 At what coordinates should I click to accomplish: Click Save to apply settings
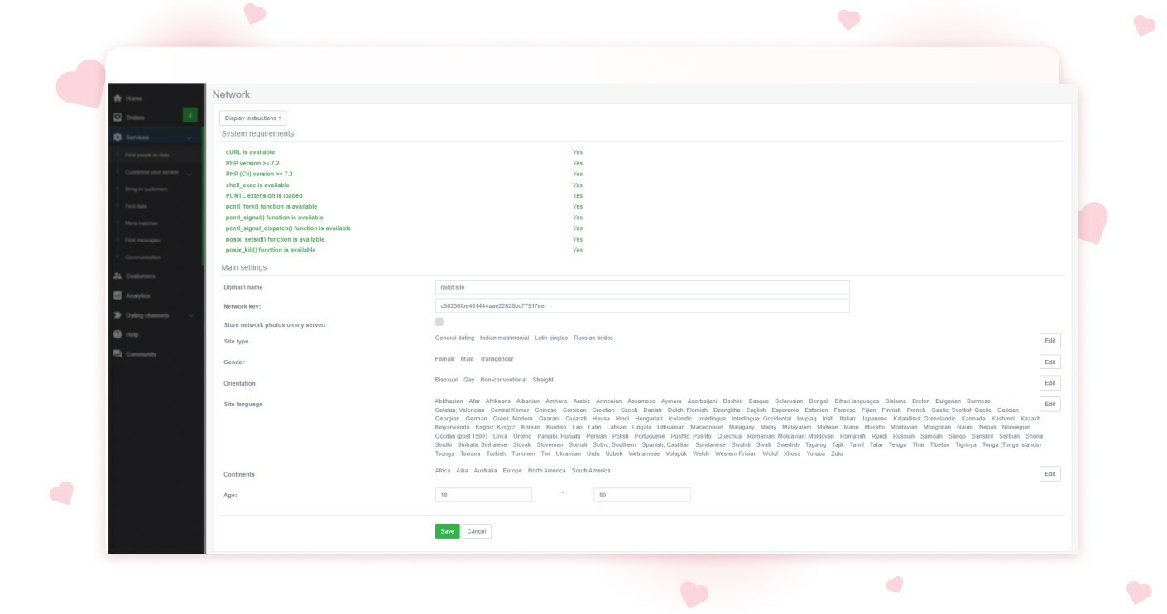pos(447,530)
